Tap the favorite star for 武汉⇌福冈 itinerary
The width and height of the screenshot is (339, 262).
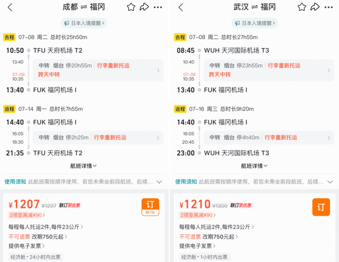301,7
